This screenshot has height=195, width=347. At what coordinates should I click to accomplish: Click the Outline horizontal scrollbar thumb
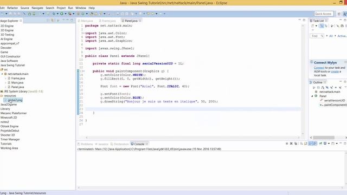point(324,138)
